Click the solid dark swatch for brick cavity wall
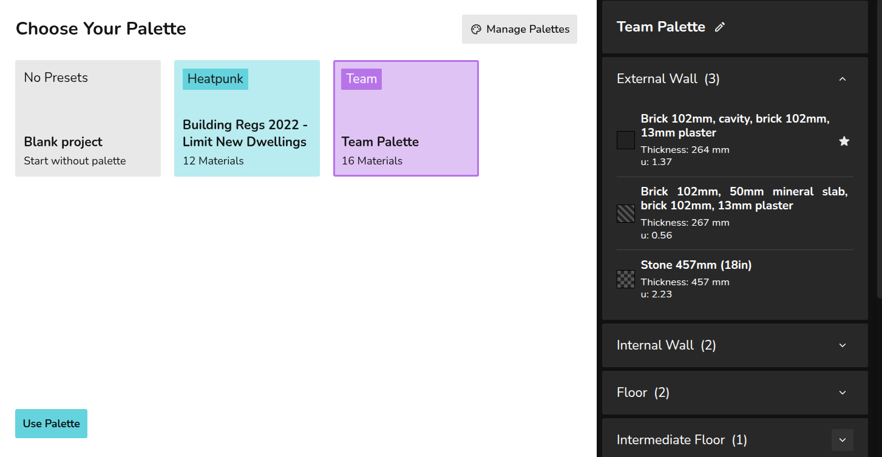Screen dimensions: 882x457 [626, 140]
